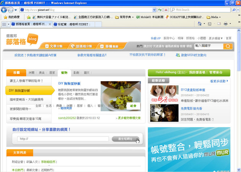
Task: Click the Read Mail icon in command bar
Action: [x=219, y=24]
